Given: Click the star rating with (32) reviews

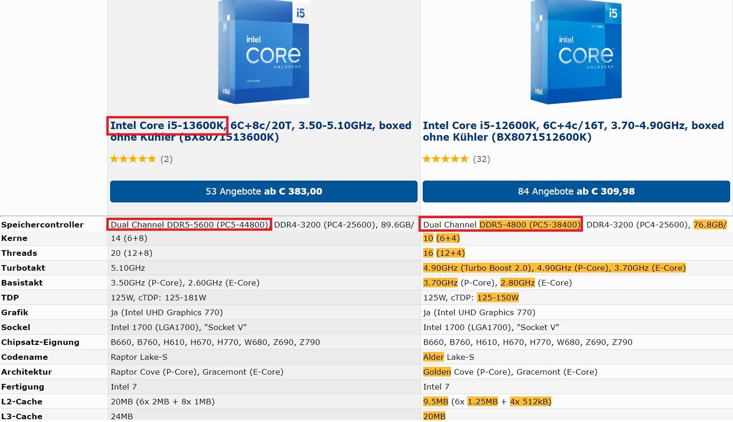Looking at the screenshot, I should (x=456, y=159).
